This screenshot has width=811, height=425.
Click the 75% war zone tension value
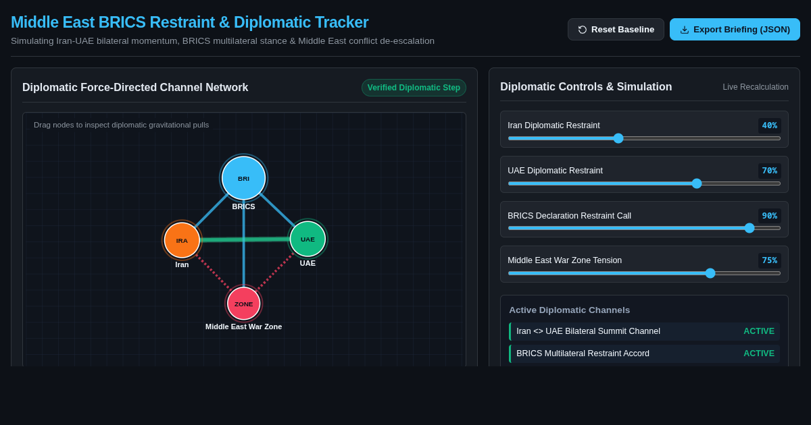point(769,260)
